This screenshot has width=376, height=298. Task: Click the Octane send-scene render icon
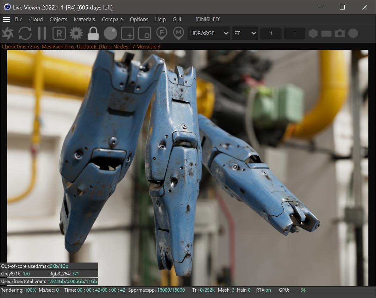tap(8, 33)
